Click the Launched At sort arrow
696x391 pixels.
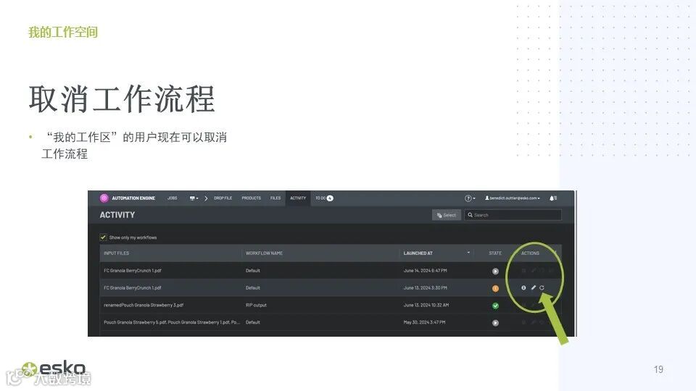point(468,253)
